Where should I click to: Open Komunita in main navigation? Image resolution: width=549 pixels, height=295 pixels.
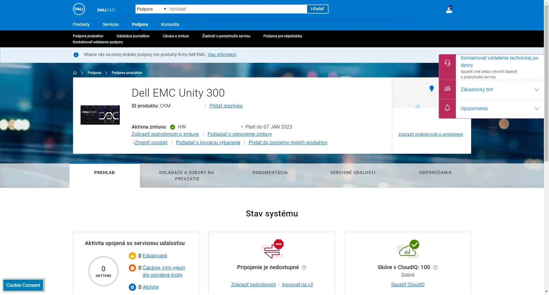click(x=170, y=24)
